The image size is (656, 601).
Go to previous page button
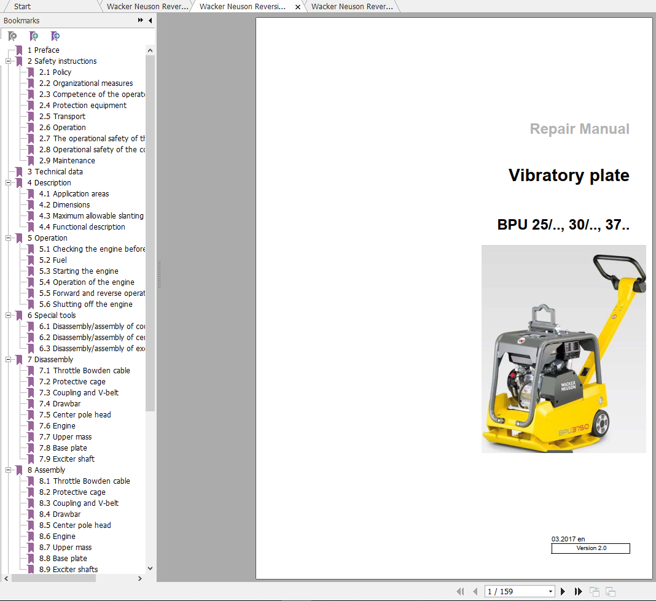(x=475, y=591)
